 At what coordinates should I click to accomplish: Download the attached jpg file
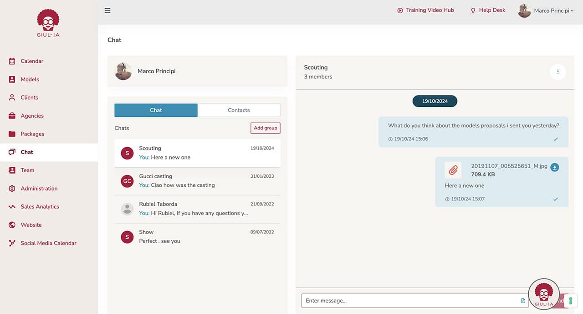tap(554, 167)
